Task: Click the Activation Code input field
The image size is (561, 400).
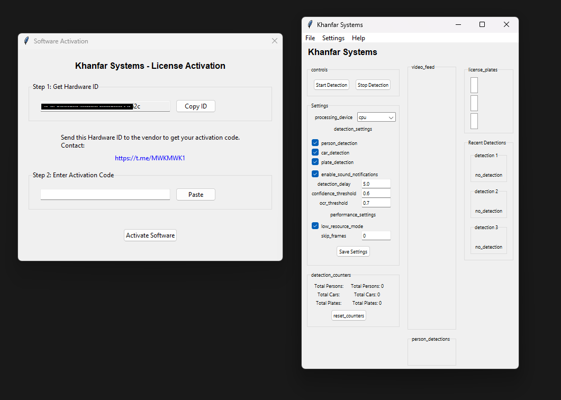Action: (105, 194)
